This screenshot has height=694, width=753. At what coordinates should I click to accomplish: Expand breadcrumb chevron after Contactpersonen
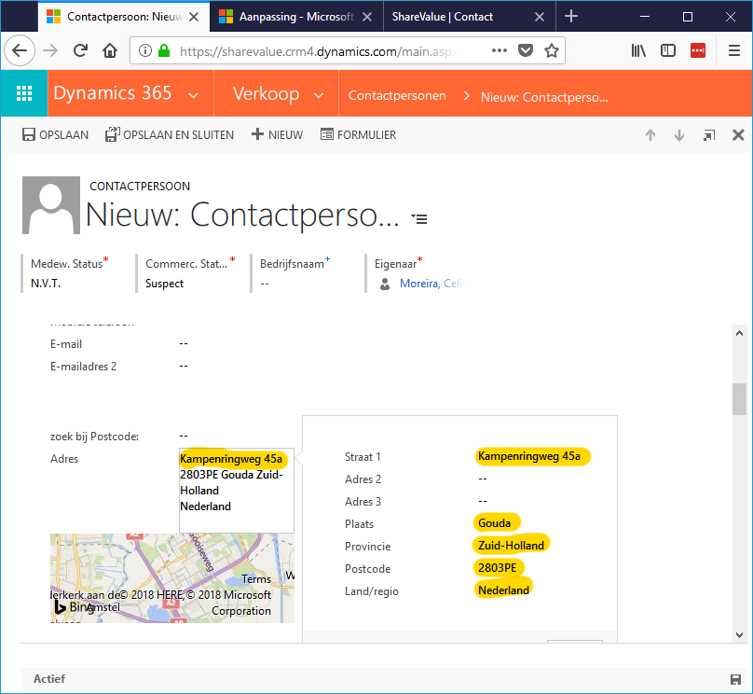coord(466,96)
